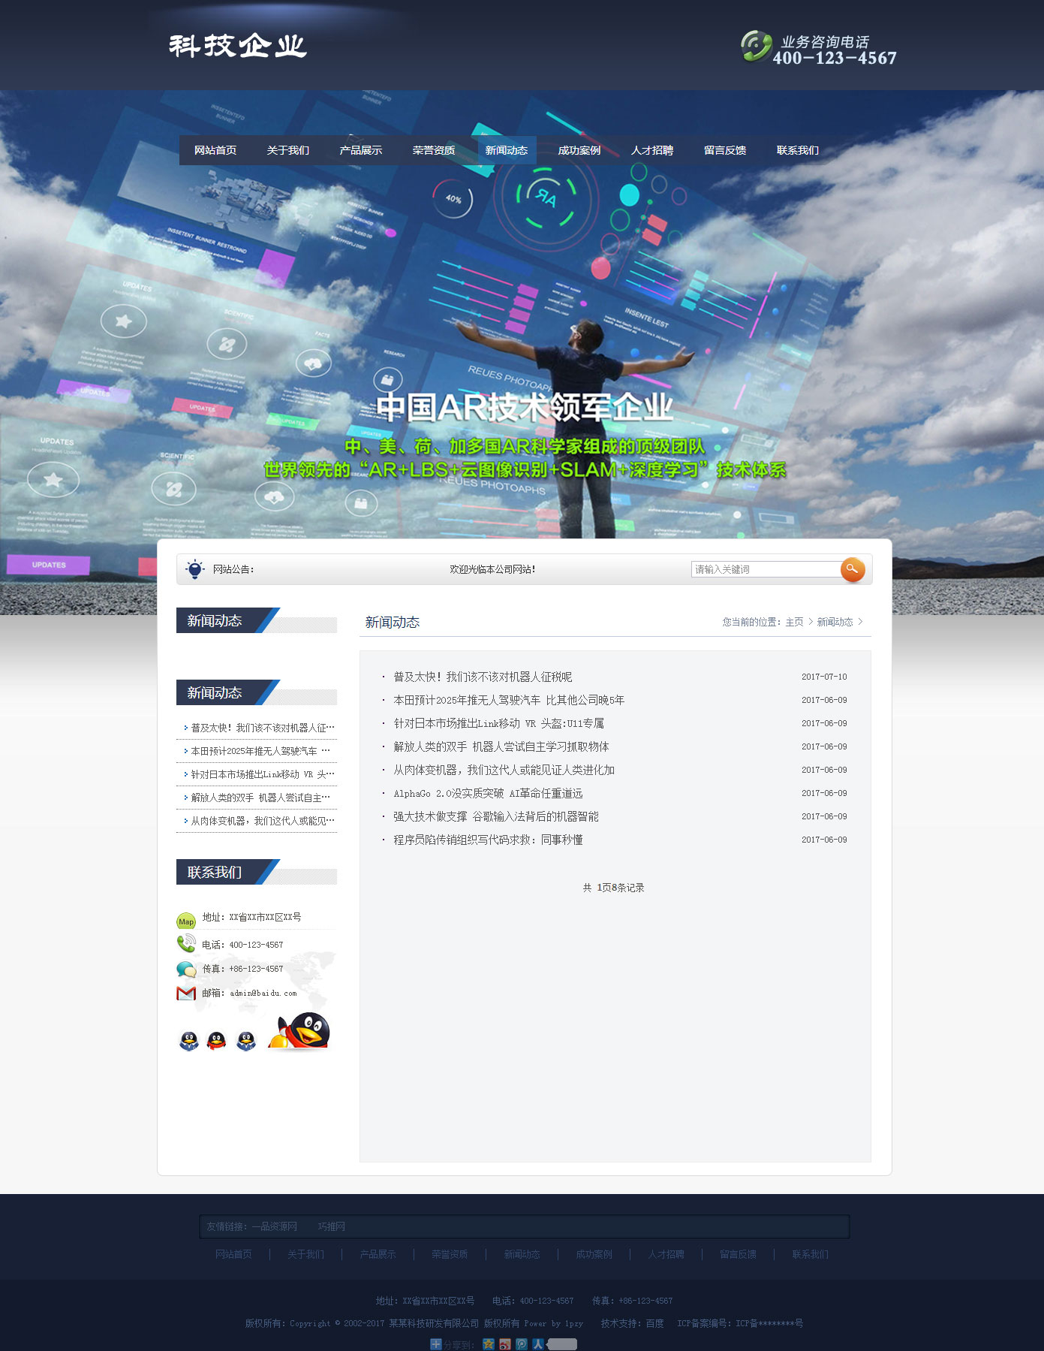Go to 成功案例 in top navigation
The width and height of the screenshot is (1044, 1351).
pos(579,150)
